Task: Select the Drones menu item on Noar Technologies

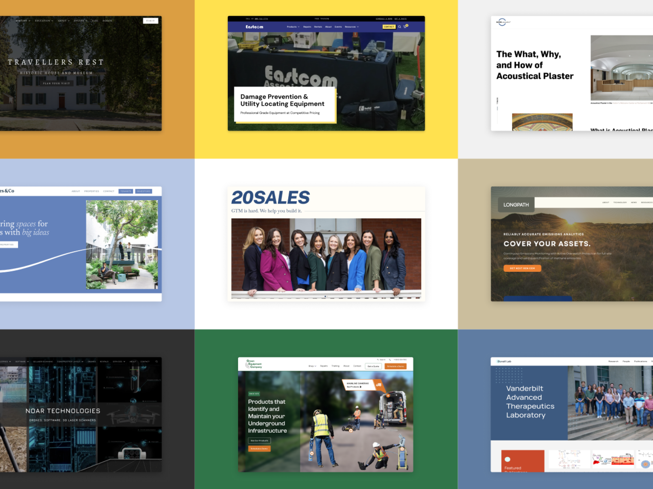Action: coord(92,362)
